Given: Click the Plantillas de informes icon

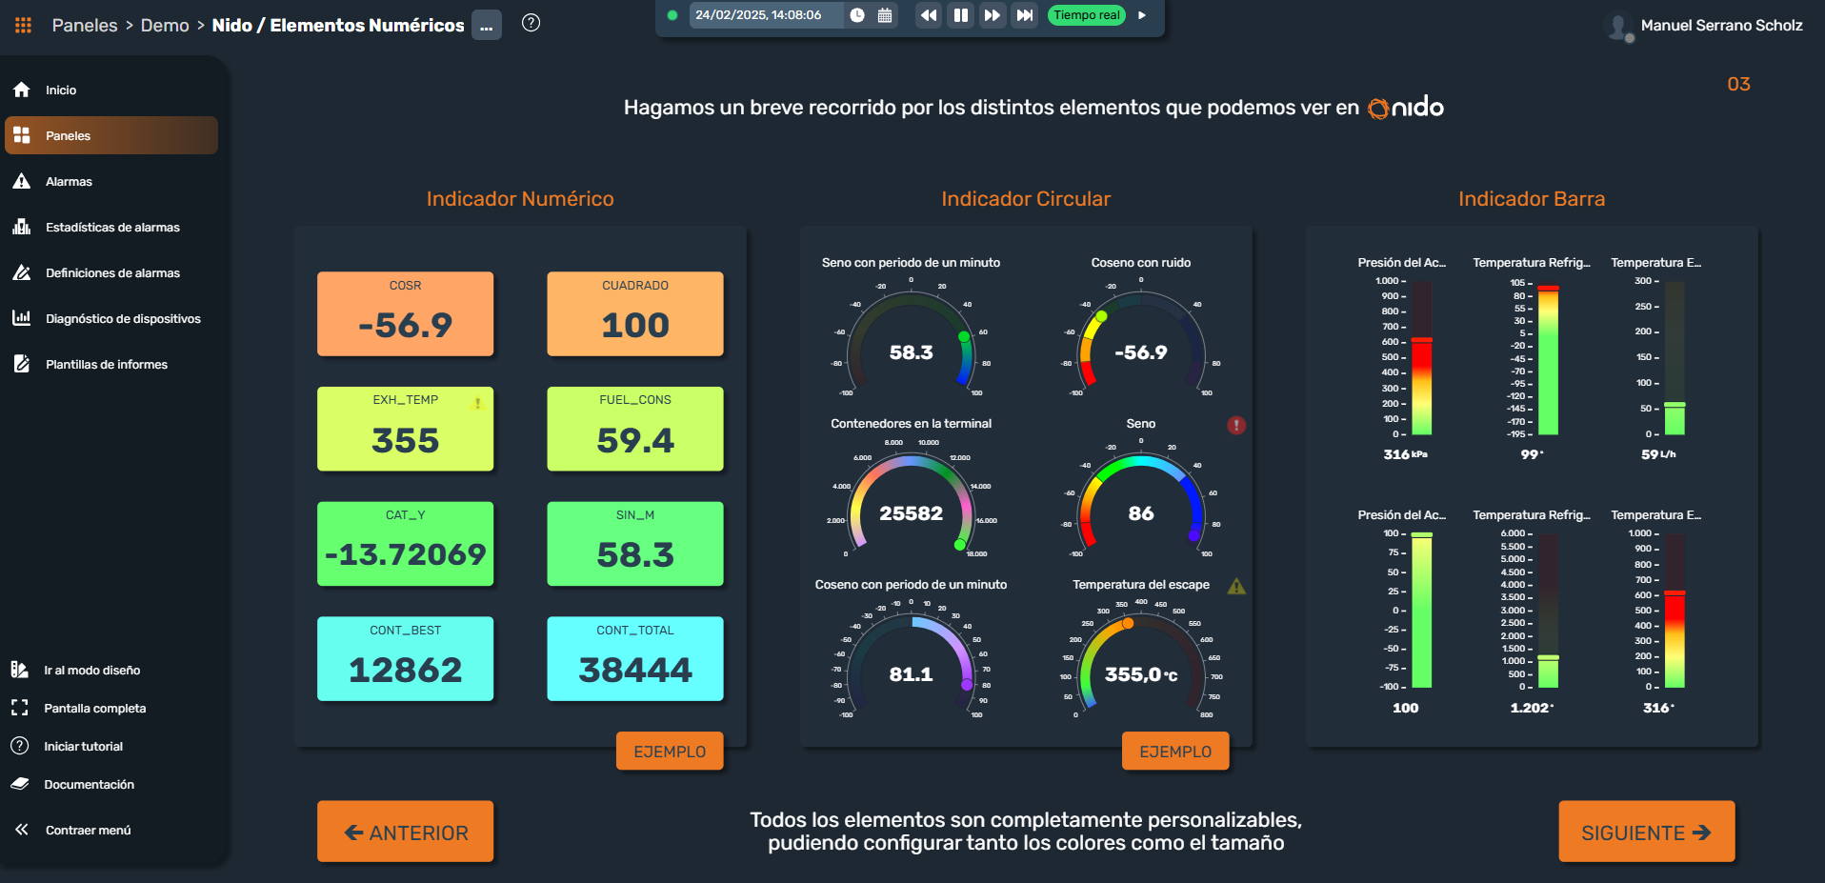Looking at the screenshot, I should pyautogui.click(x=22, y=364).
